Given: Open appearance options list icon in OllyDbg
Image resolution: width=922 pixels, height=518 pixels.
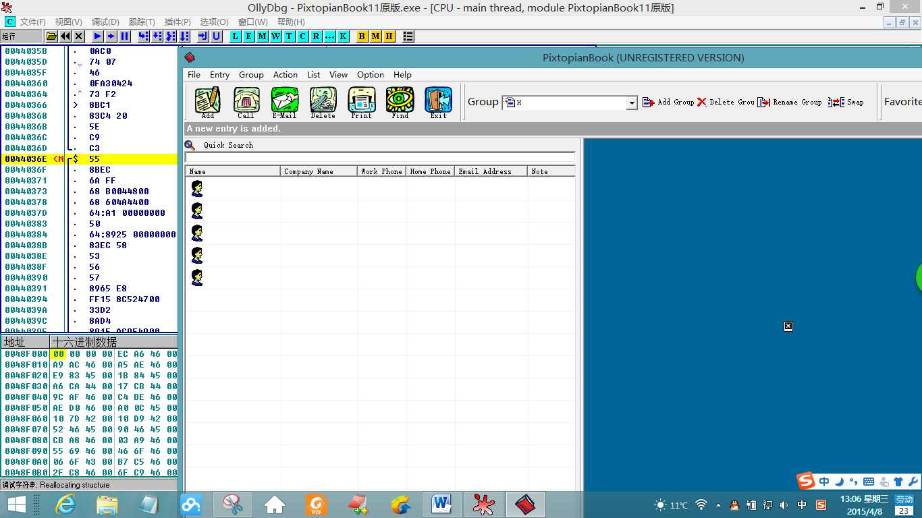Looking at the screenshot, I should 408,36.
